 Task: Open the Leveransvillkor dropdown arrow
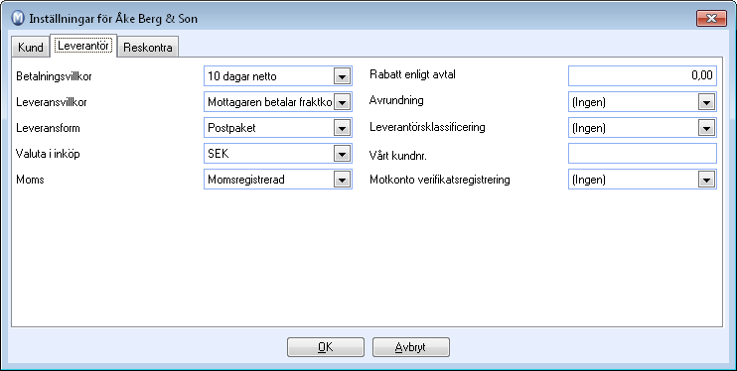point(342,102)
